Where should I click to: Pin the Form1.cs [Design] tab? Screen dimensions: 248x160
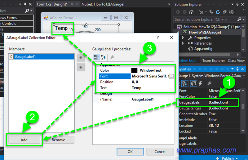point(72,4)
